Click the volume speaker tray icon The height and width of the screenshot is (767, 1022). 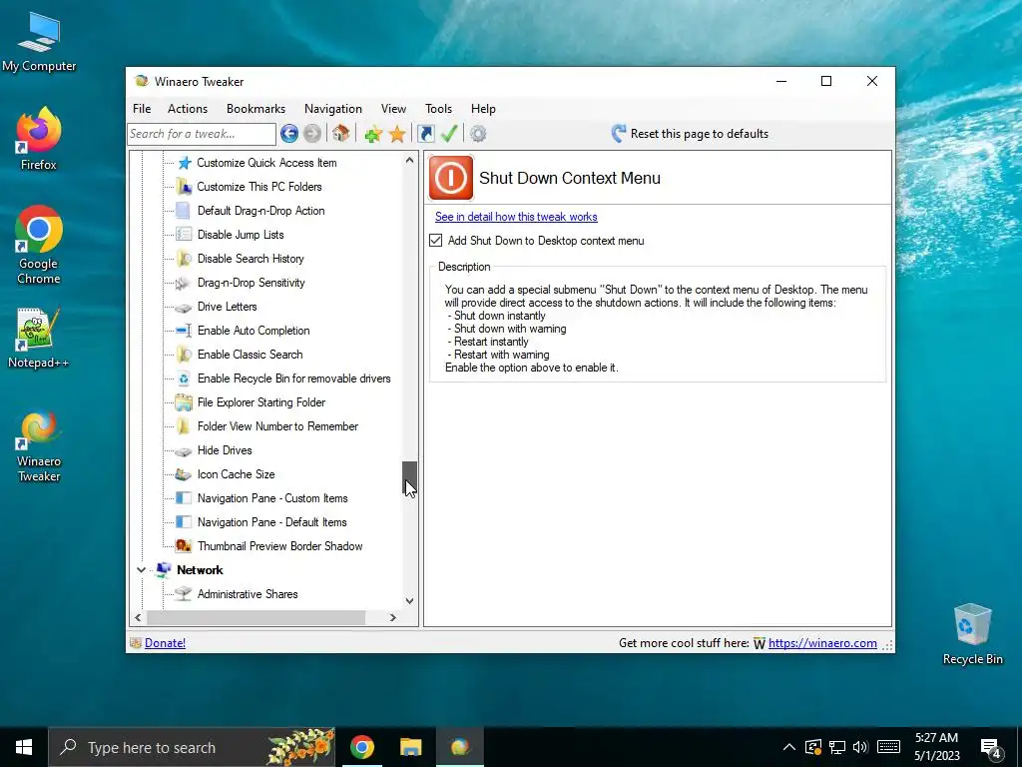(860, 747)
